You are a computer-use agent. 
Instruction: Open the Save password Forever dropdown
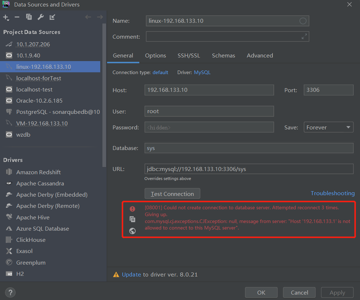[x=329, y=127]
